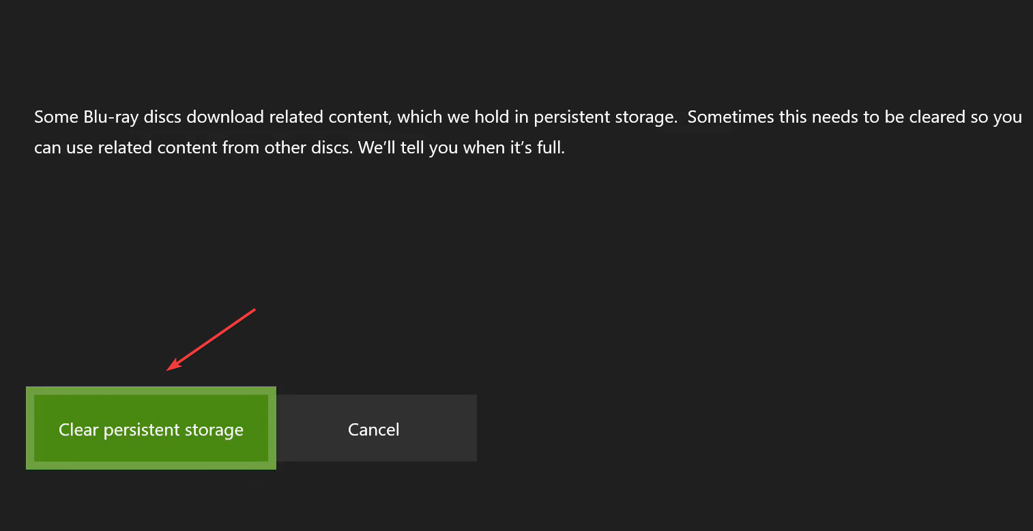
Task: Click the Clear persistent storage button
Action: [151, 428]
